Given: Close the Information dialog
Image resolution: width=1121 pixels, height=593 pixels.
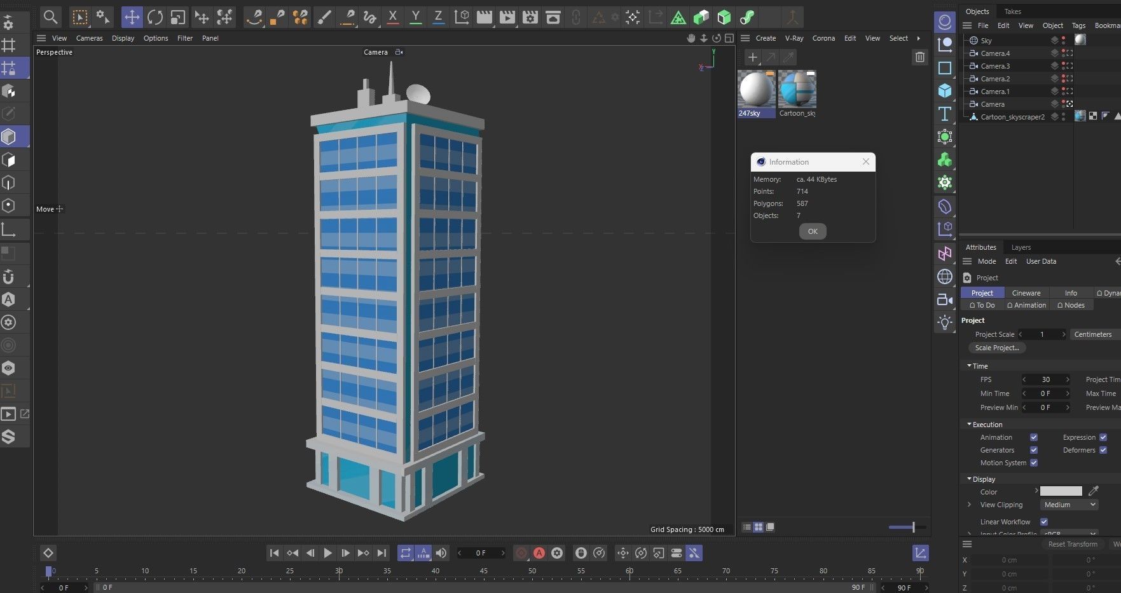Looking at the screenshot, I should [x=865, y=161].
